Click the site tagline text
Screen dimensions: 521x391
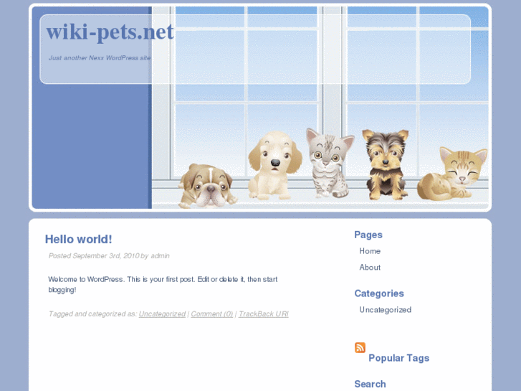pyautogui.click(x=100, y=58)
